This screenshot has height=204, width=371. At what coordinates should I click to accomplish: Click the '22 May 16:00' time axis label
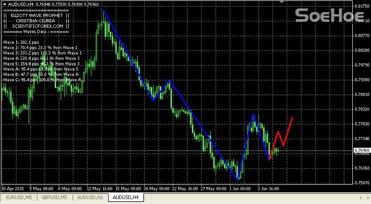(185, 189)
